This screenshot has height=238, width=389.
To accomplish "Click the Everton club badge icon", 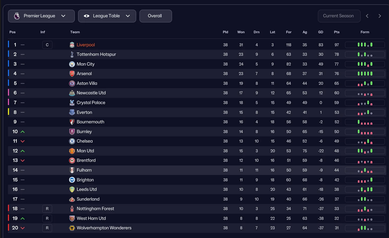I will click(72, 112).
